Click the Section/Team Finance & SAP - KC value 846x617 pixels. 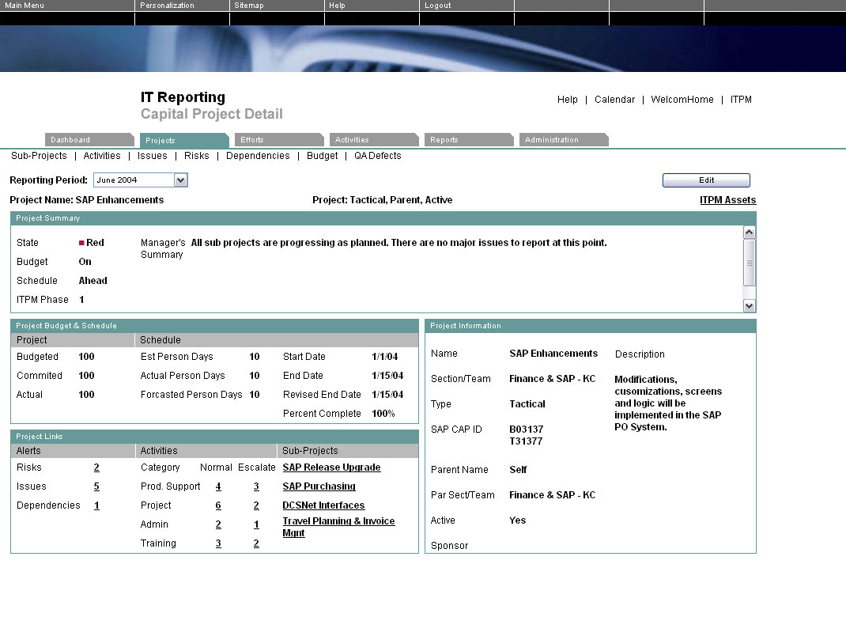point(552,379)
